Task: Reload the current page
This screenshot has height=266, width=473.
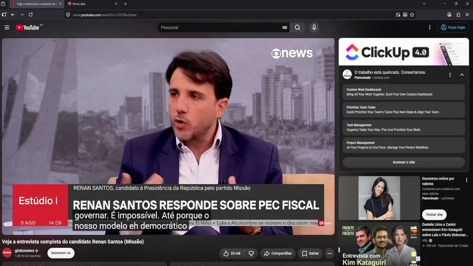Action: pyautogui.click(x=31, y=15)
